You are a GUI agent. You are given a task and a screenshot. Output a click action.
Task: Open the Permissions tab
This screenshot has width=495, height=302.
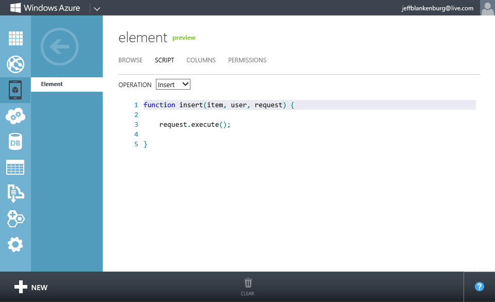pos(247,60)
